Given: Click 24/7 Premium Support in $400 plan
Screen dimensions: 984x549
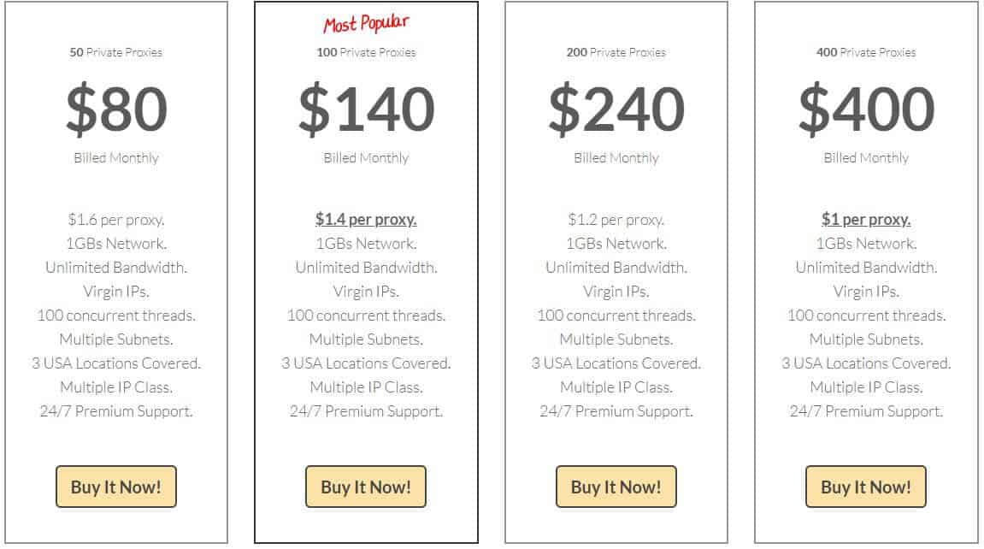Looking at the screenshot, I should [866, 411].
